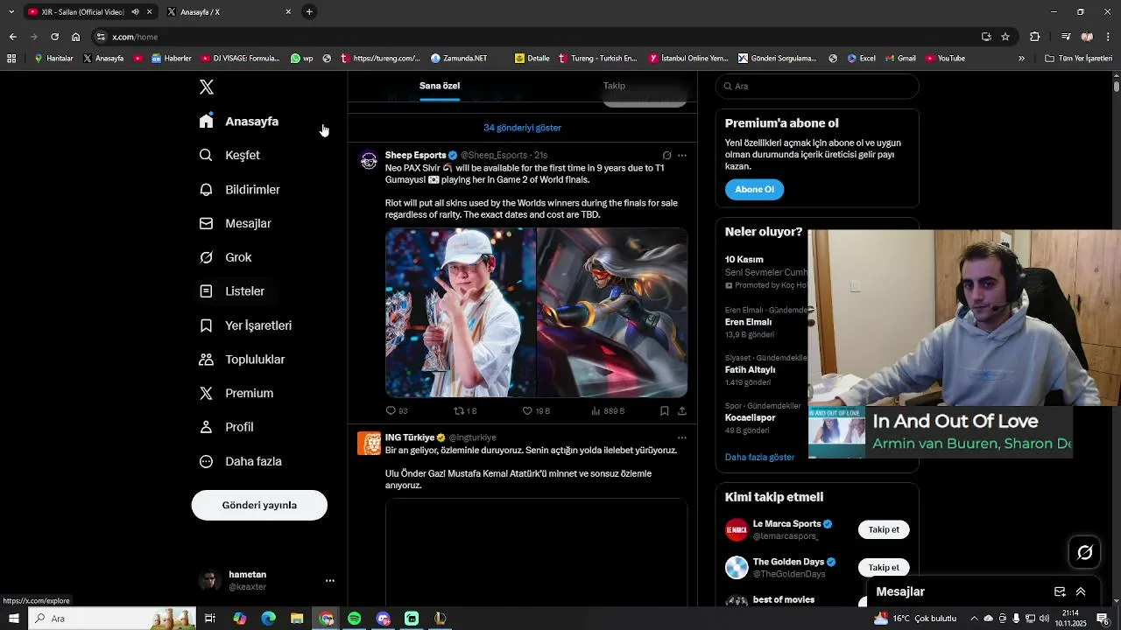Image resolution: width=1121 pixels, height=630 pixels.
Task: Open Spotify from the taskbar
Action: point(355,619)
